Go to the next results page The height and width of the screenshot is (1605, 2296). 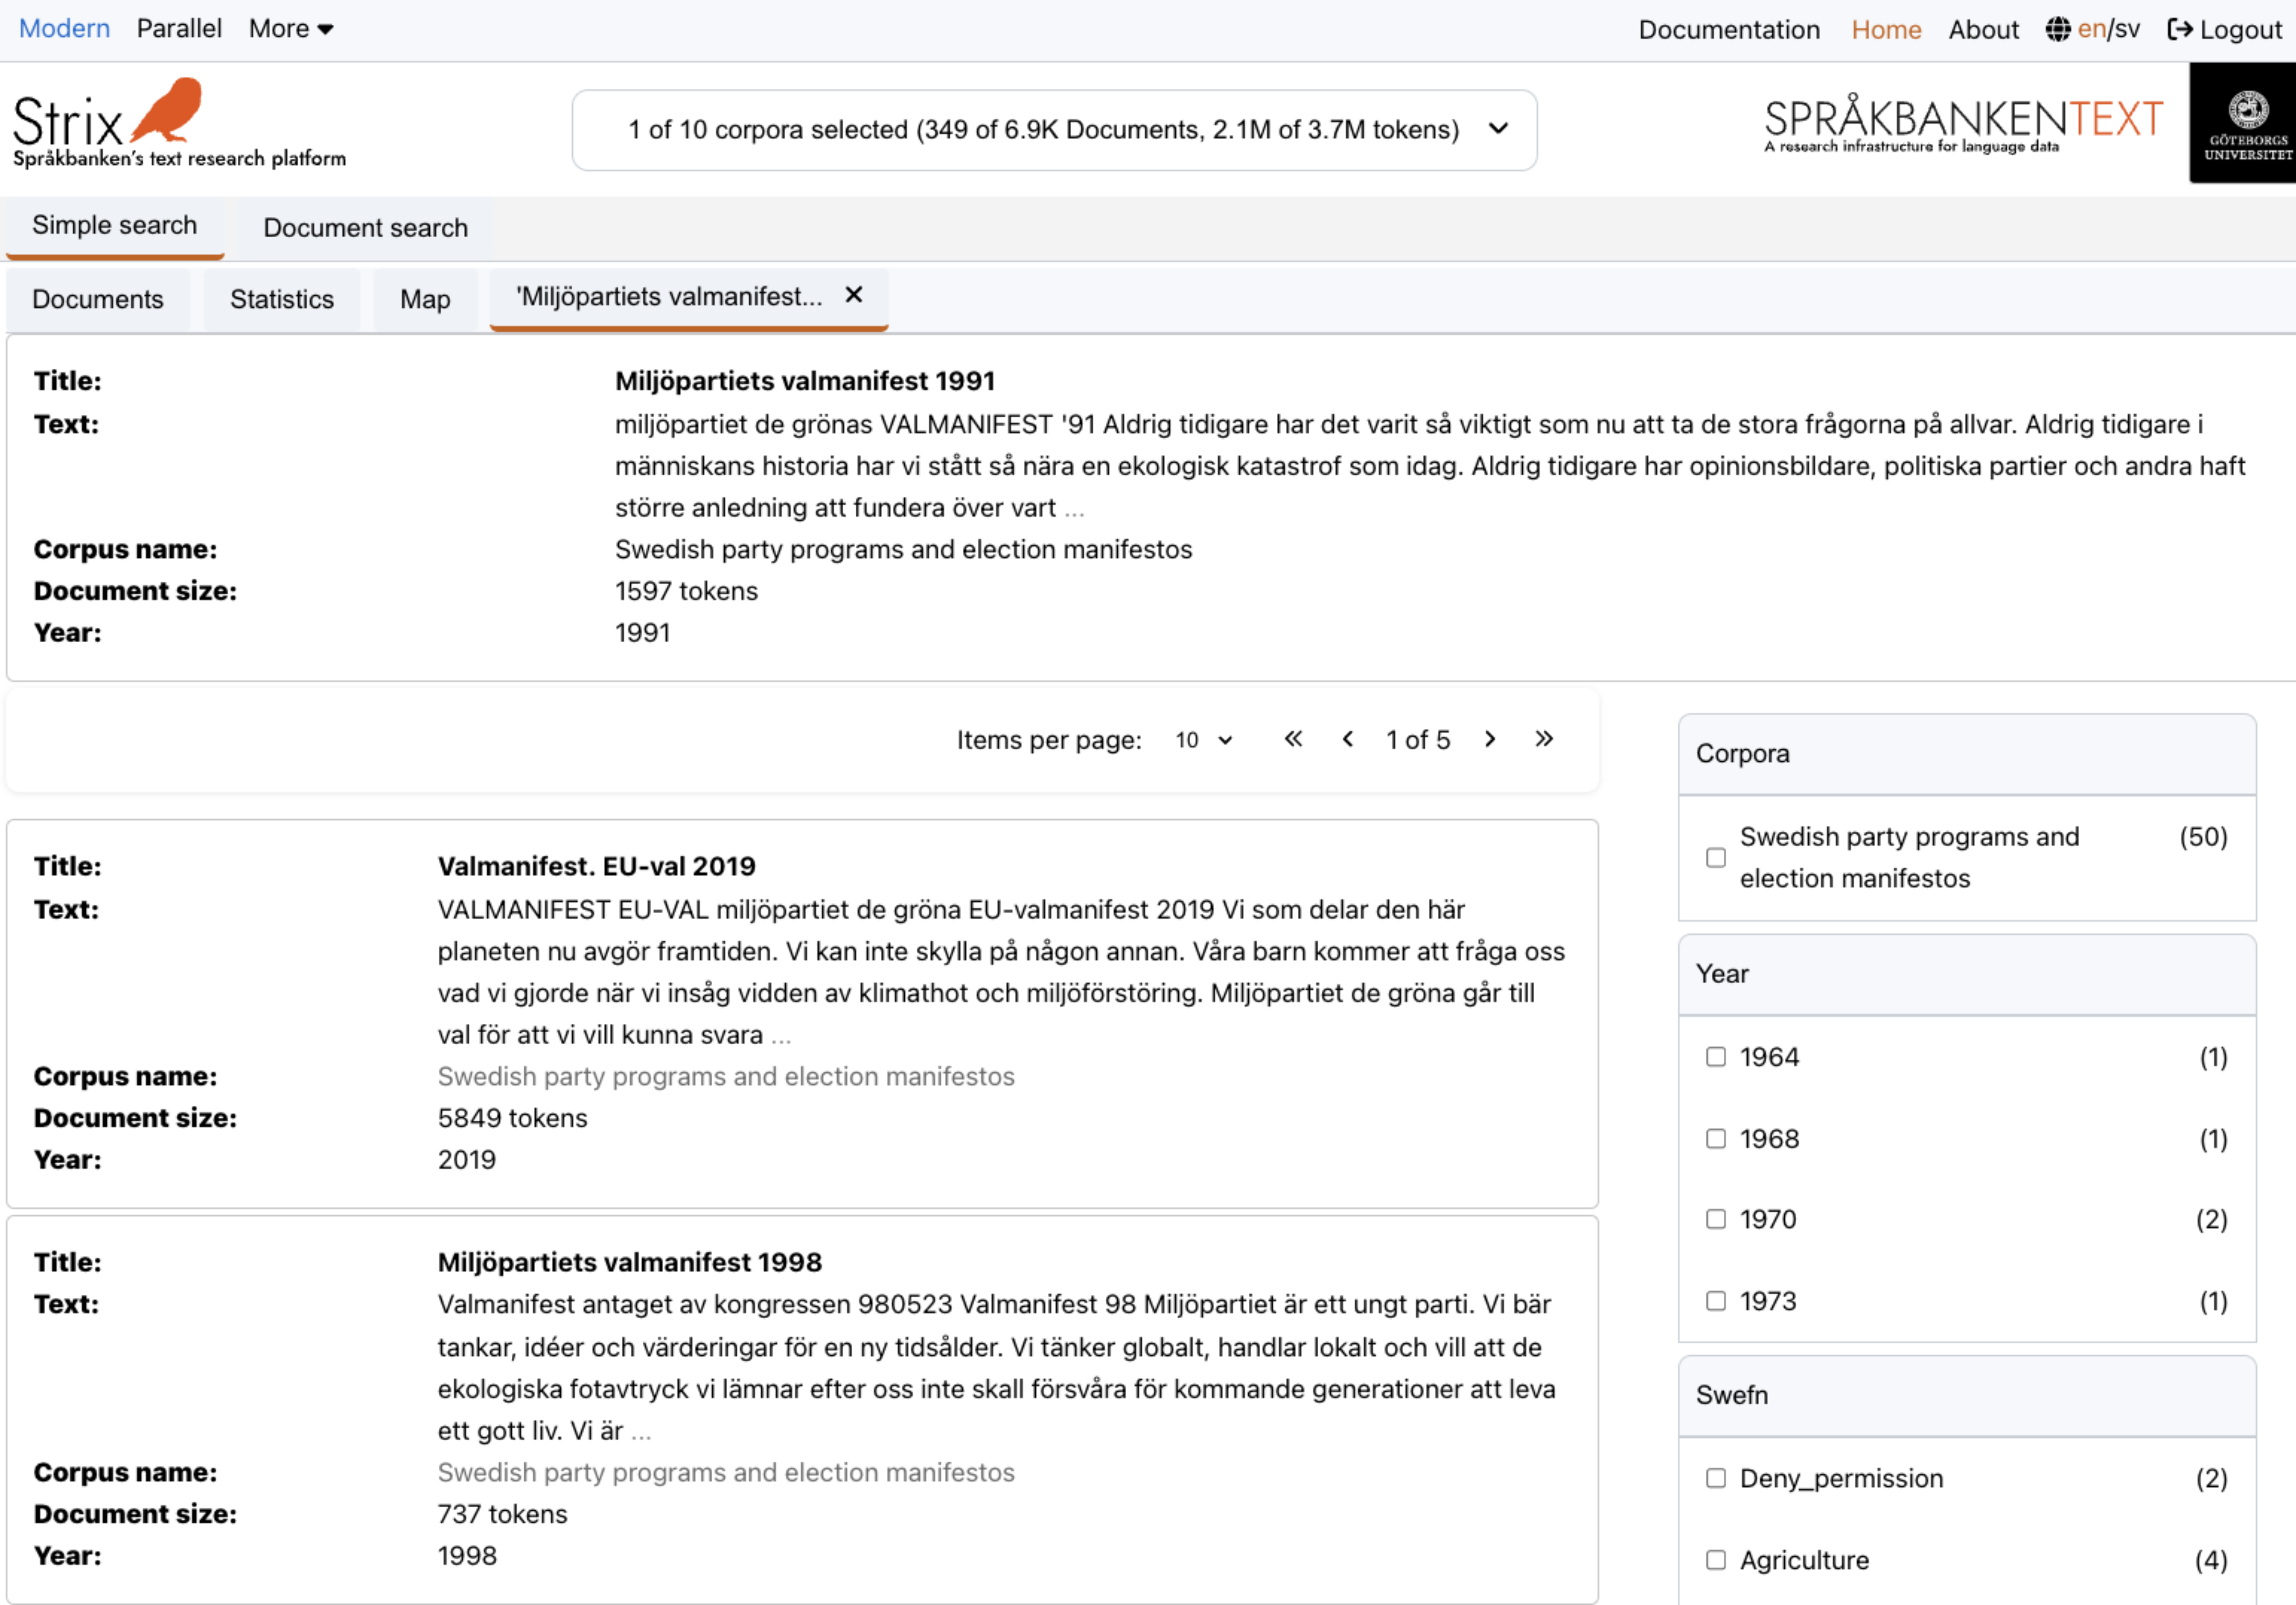tap(1490, 739)
